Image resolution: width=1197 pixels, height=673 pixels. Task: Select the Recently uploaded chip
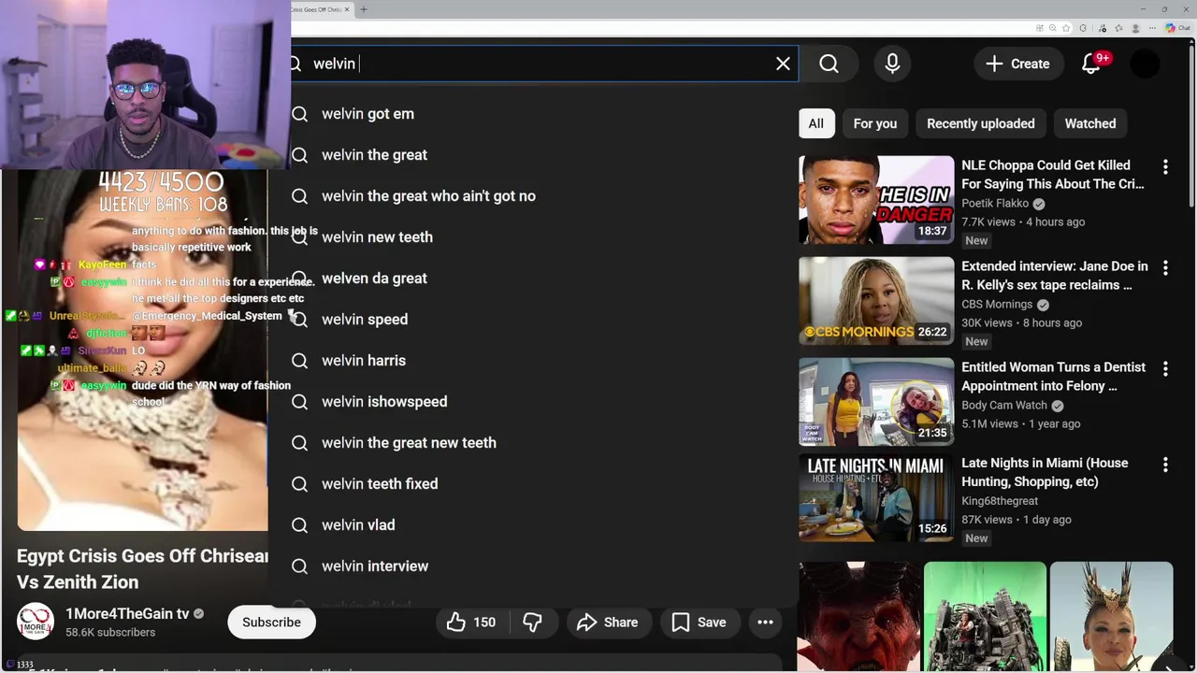[x=980, y=123]
